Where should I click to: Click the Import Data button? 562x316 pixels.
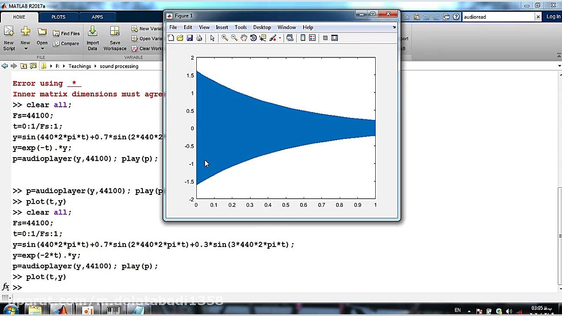[93, 38]
